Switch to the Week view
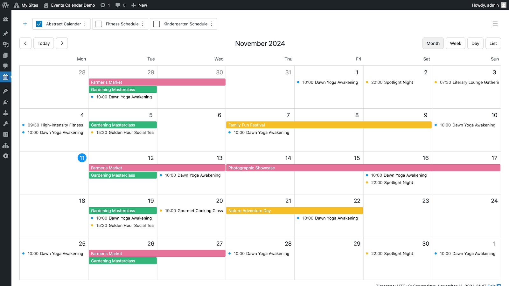This screenshot has height=286, width=509. [456, 43]
